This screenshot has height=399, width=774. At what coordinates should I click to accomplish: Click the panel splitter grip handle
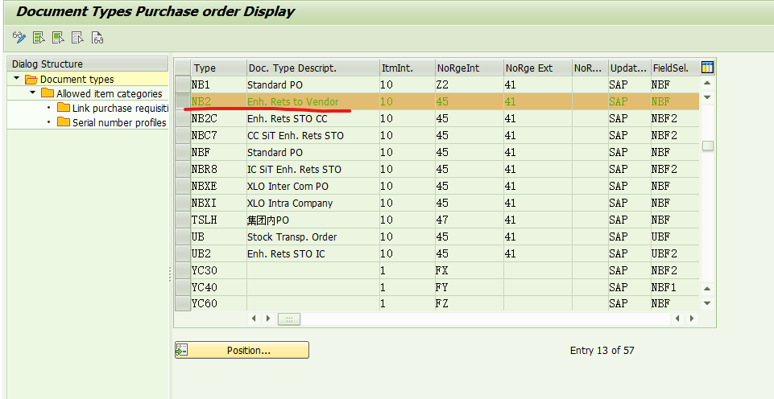pyautogui.click(x=170, y=274)
